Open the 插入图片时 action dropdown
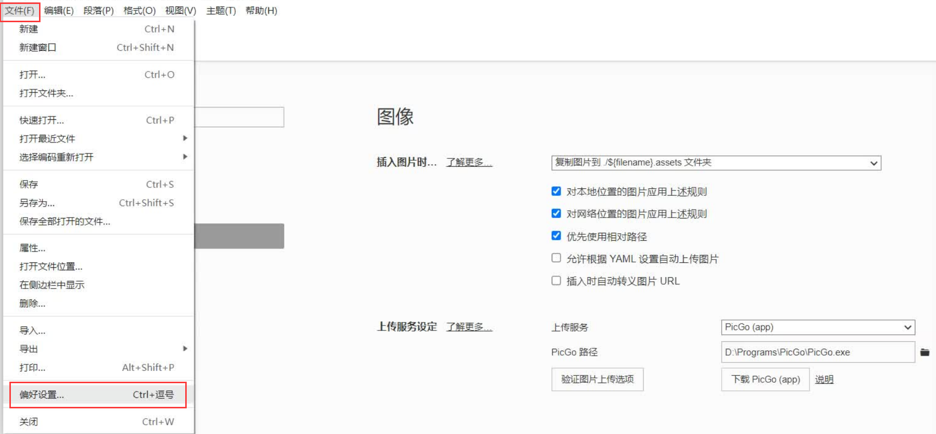Image resolution: width=936 pixels, height=434 pixels. tap(716, 163)
